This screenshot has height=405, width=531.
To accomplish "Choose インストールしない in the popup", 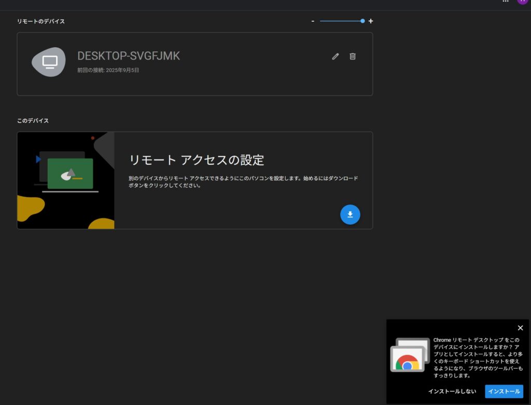I will (452, 392).
